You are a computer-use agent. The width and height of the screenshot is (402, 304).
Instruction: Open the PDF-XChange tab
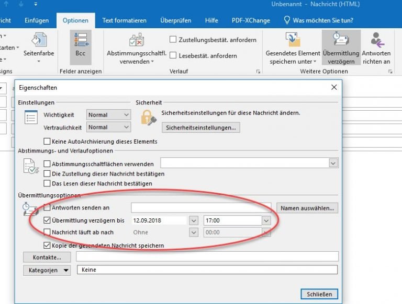click(x=251, y=20)
